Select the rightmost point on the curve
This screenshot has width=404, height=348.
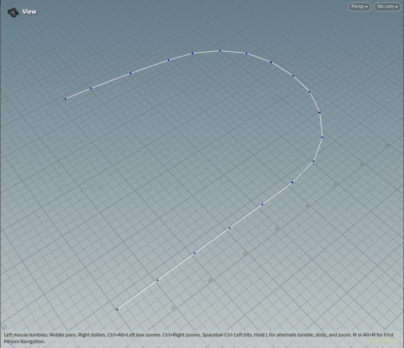click(x=322, y=138)
